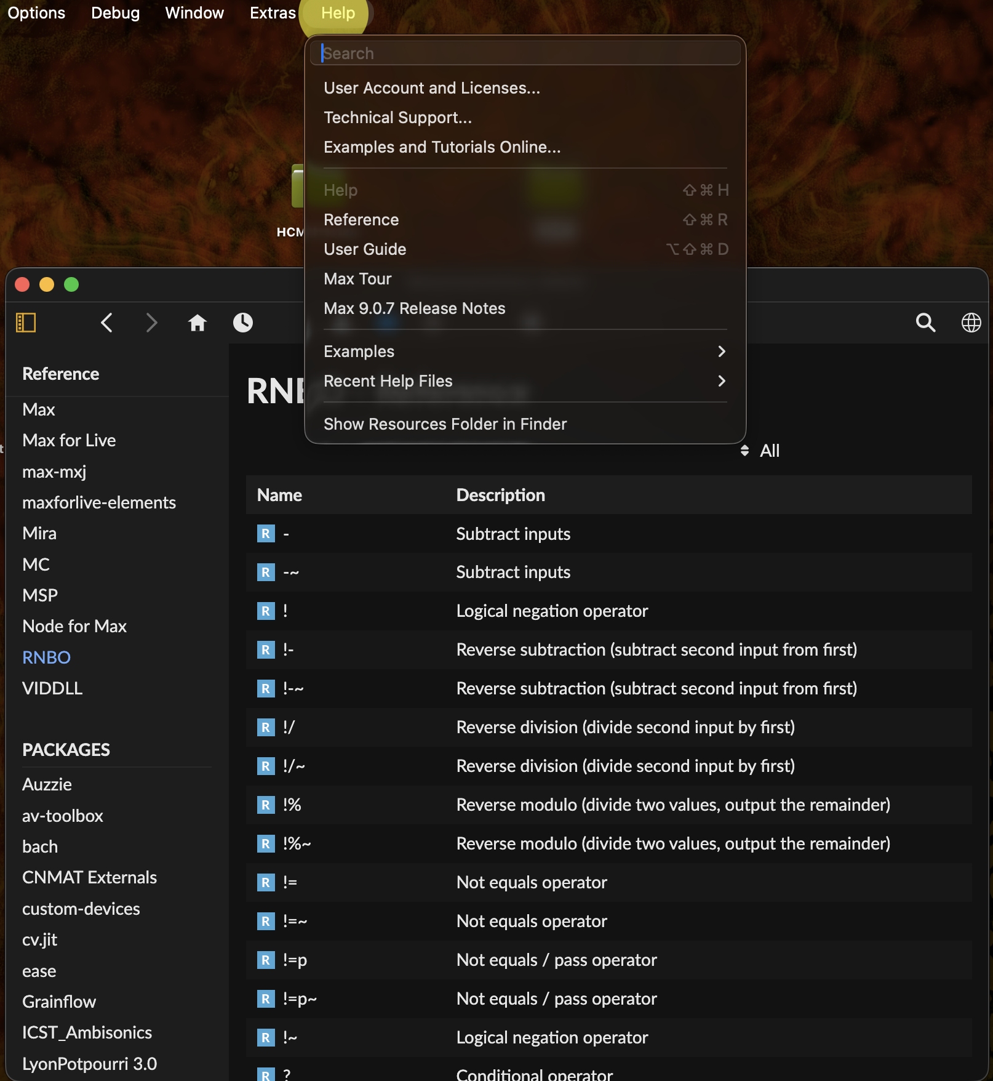Click the R icon beside !=
The height and width of the screenshot is (1081, 993).
[266, 883]
